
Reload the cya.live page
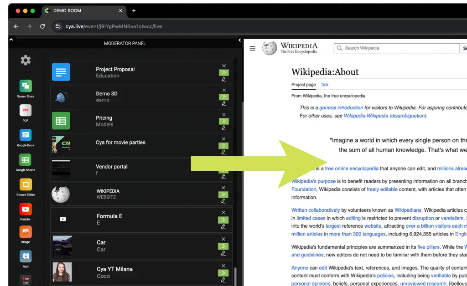(x=42, y=26)
